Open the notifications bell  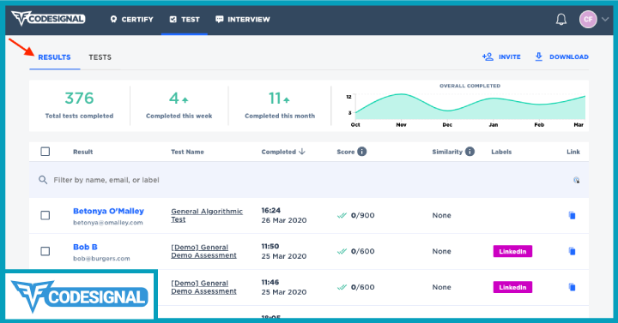(560, 20)
